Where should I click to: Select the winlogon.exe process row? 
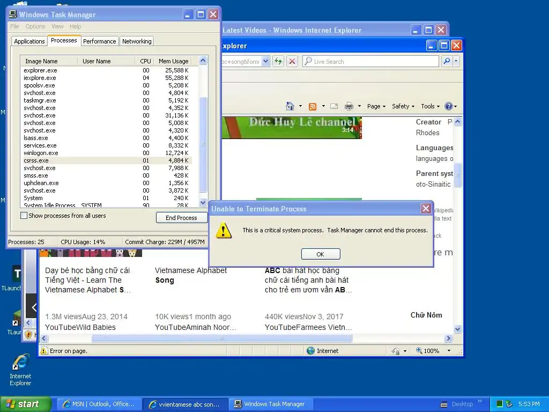pyautogui.click(x=106, y=153)
